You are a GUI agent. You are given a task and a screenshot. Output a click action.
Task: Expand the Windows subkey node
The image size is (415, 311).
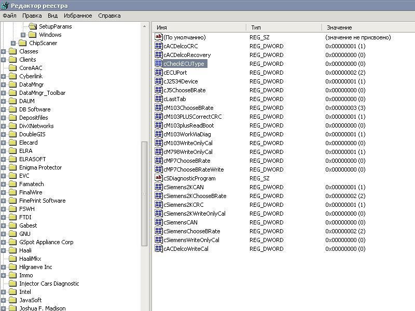tap(23, 35)
